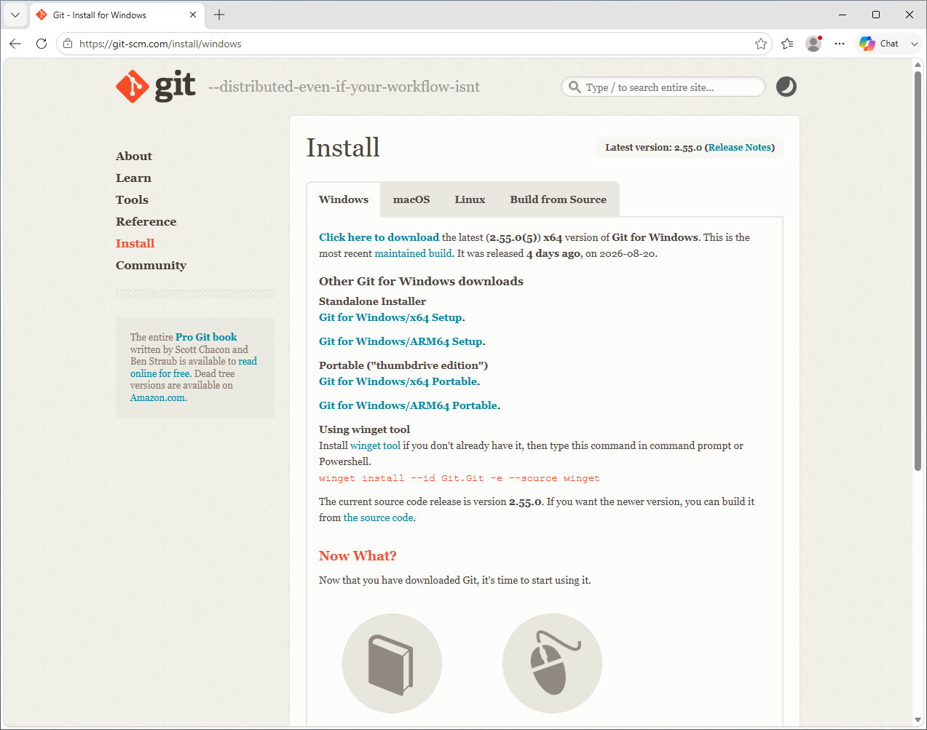Open the Build from Source tab
The width and height of the screenshot is (927, 730).
pyautogui.click(x=558, y=199)
